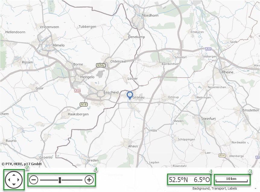Click the B54 road shield near Altenberge
Screen dimensions: 260x192
tap(222, 155)
